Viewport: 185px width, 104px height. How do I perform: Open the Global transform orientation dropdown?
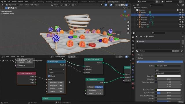point(55,5)
